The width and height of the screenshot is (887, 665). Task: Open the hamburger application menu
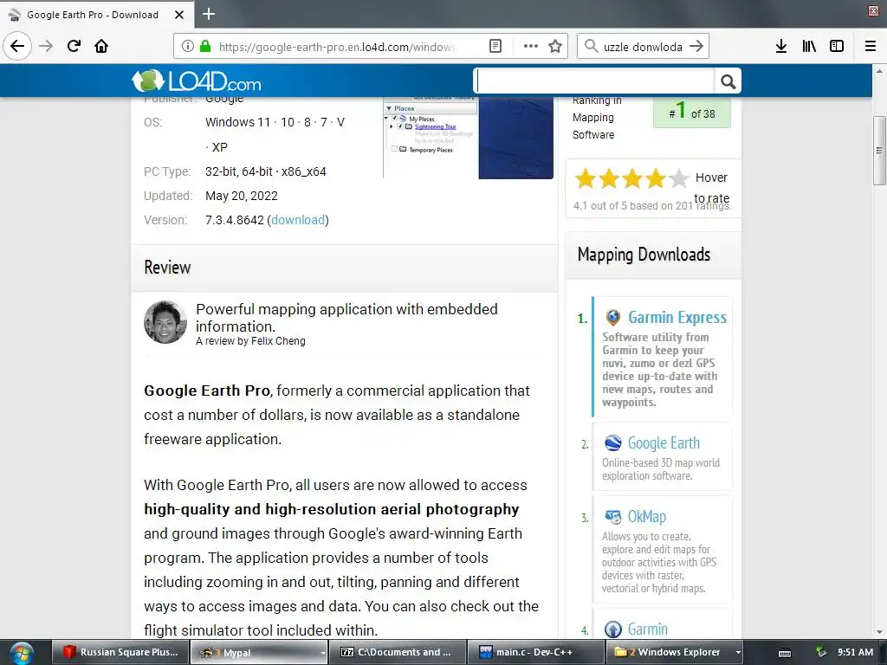[871, 47]
